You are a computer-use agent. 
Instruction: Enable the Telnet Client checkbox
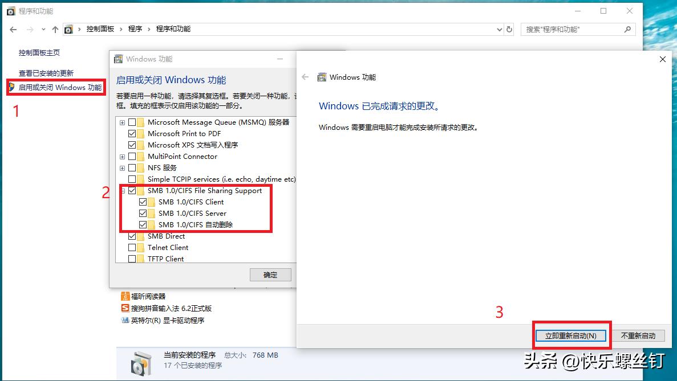coord(132,247)
